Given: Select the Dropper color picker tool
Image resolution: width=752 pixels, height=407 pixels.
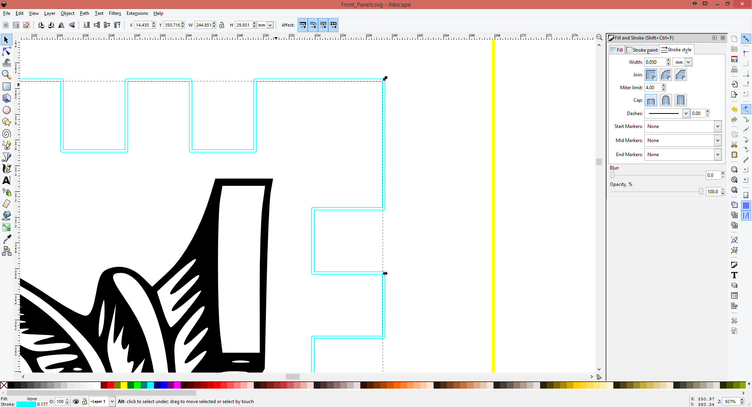Looking at the screenshot, I should tap(6, 239).
